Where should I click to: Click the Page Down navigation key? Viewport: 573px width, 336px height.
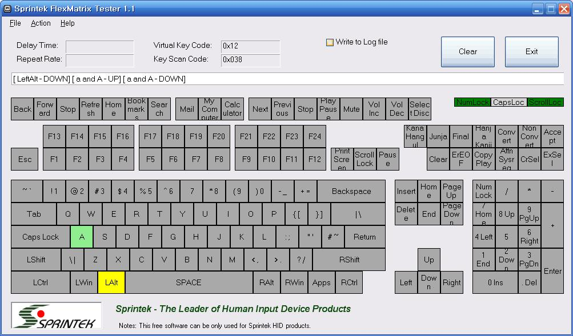click(x=452, y=214)
